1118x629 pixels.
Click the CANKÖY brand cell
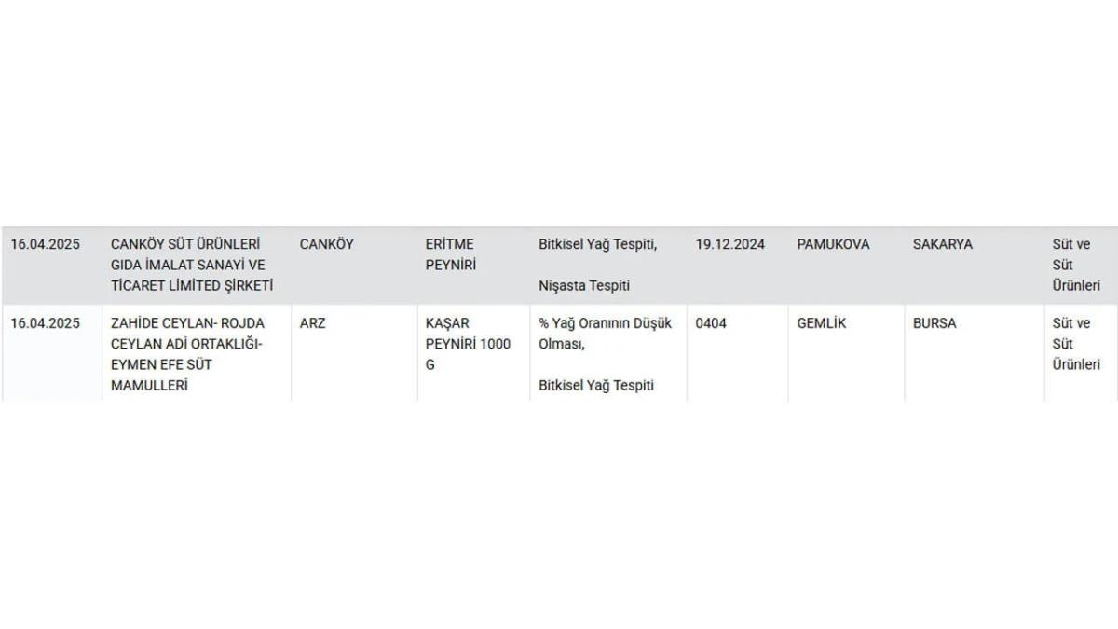pos(326,244)
